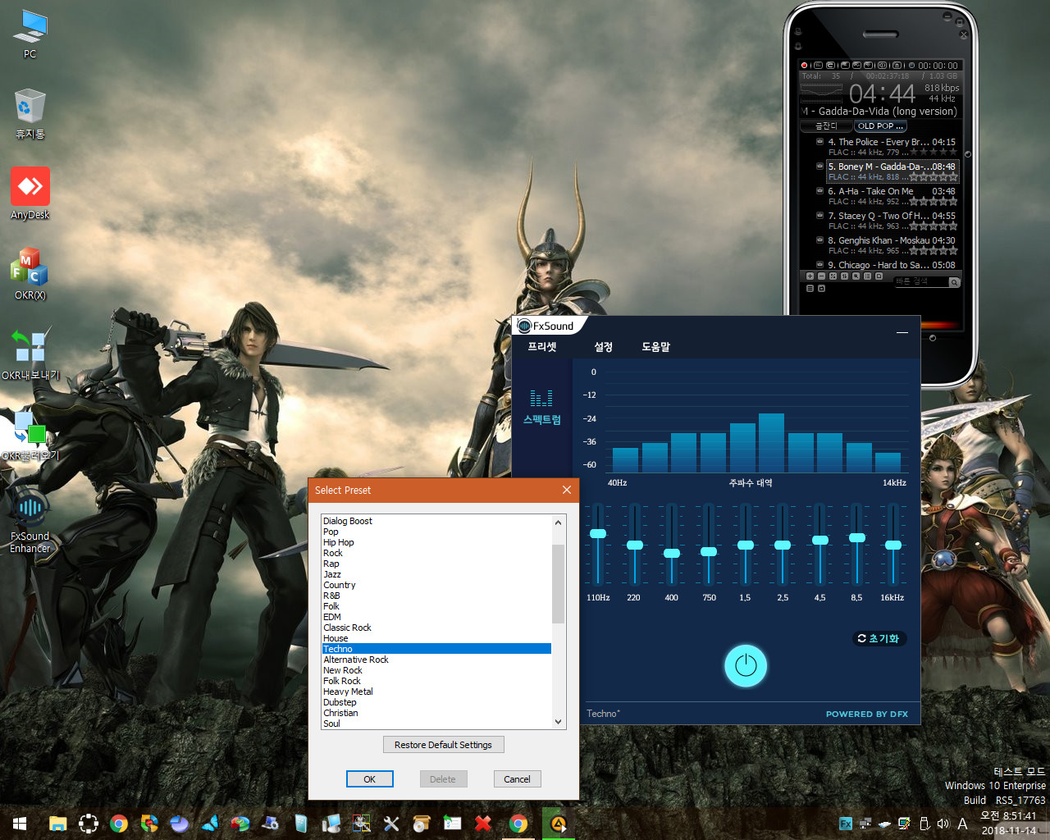Screen dimensions: 1050x840
Task: Click the eject icon in player toolbar
Action: [897, 65]
